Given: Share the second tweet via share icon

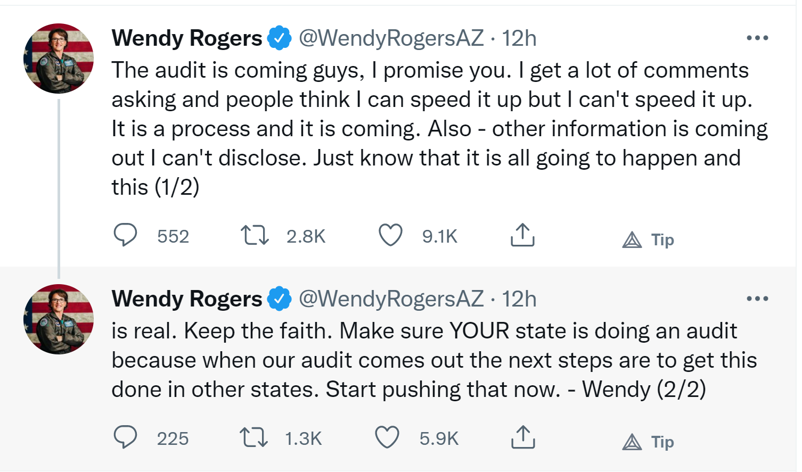Looking at the screenshot, I should click(x=522, y=437).
